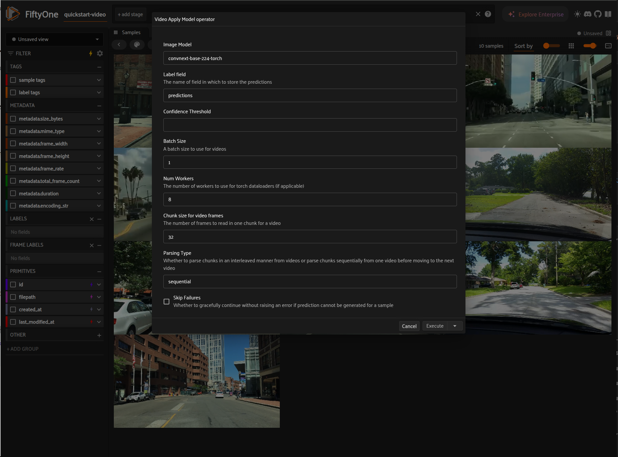This screenshot has height=457, width=618.
Task: Click the Confidence Threshold input field
Action: pos(310,125)
